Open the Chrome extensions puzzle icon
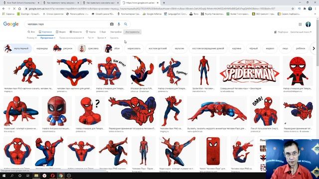This screenshot has height=179, width=319. [305, 9]
